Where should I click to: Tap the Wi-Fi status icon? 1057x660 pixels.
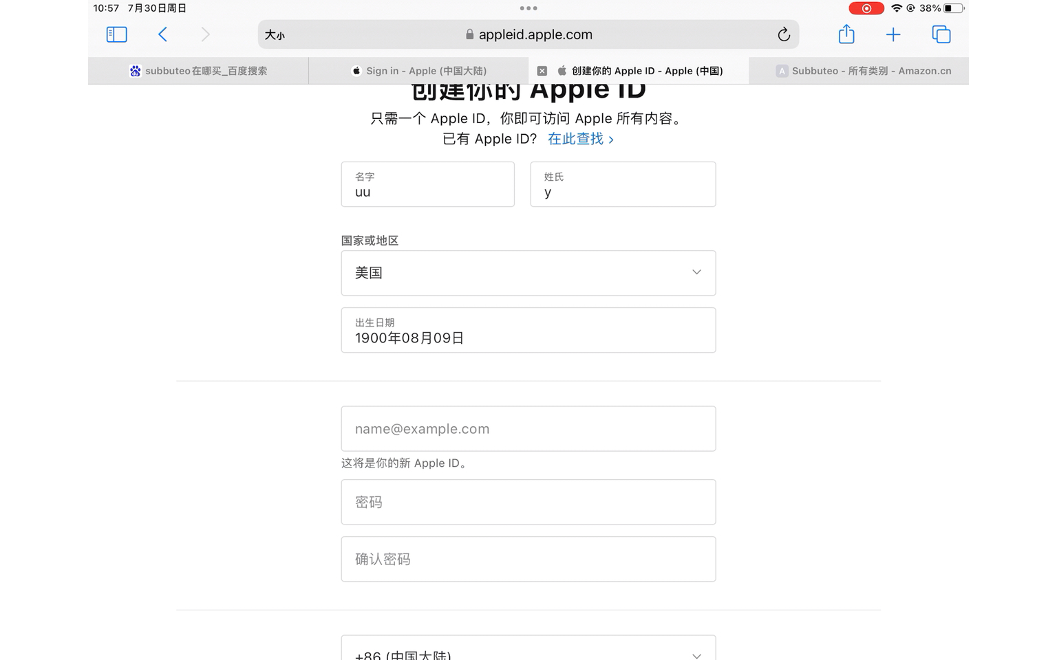[x=896, y=8]
